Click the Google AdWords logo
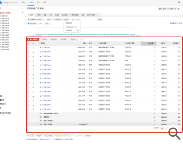Image resolution: width=183 pixels, height=144 pixels. tap(10, 2)
